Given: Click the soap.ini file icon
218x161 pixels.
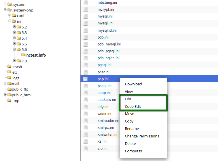Looking at the screenshot, I should 85,93.
